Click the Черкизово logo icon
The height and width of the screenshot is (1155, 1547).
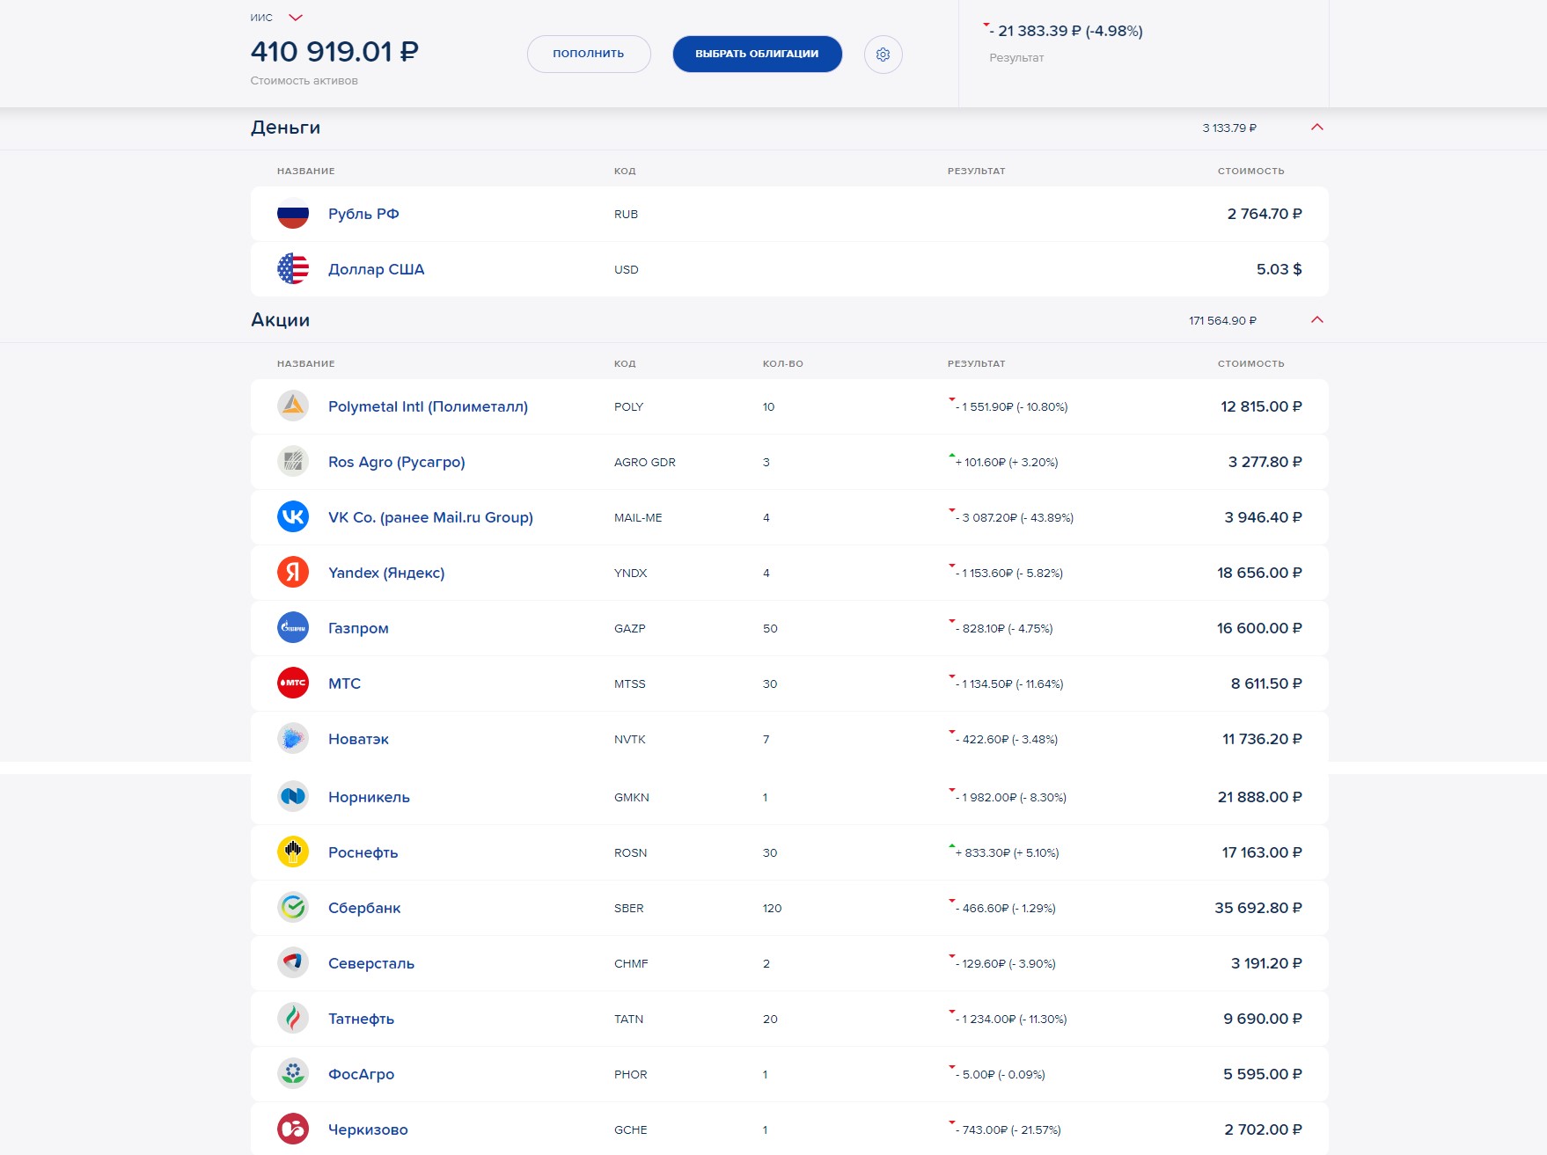(x=293, y=1129)
